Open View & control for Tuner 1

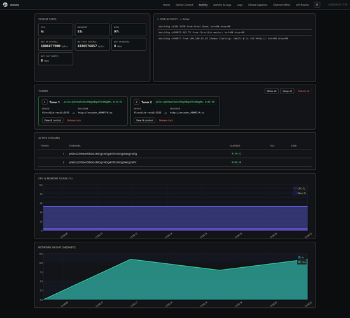click(52, 120)
